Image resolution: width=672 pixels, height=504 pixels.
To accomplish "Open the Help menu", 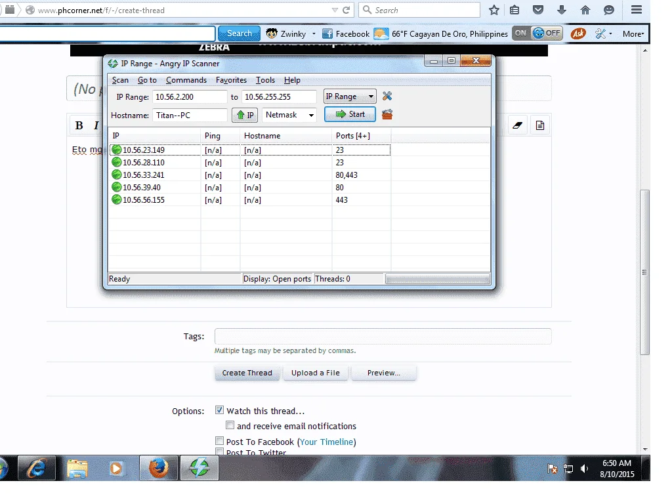I will point(292,80).
